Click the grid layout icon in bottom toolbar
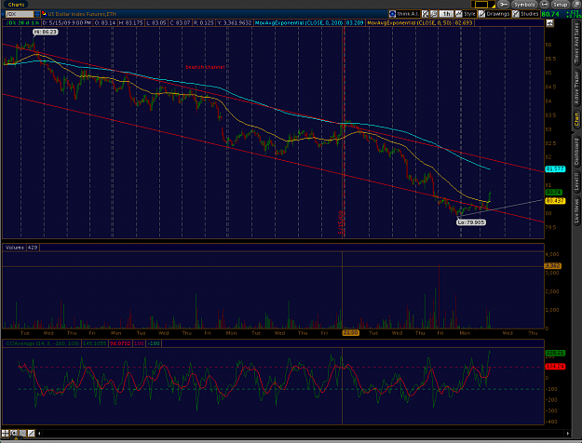The image size is (582, 443). tap(5, 433)
